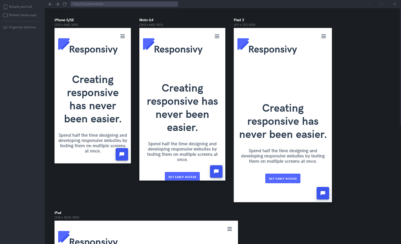401x244 pixels.
Task: Go forward with the right arrow
Action: tap(57, 4)
